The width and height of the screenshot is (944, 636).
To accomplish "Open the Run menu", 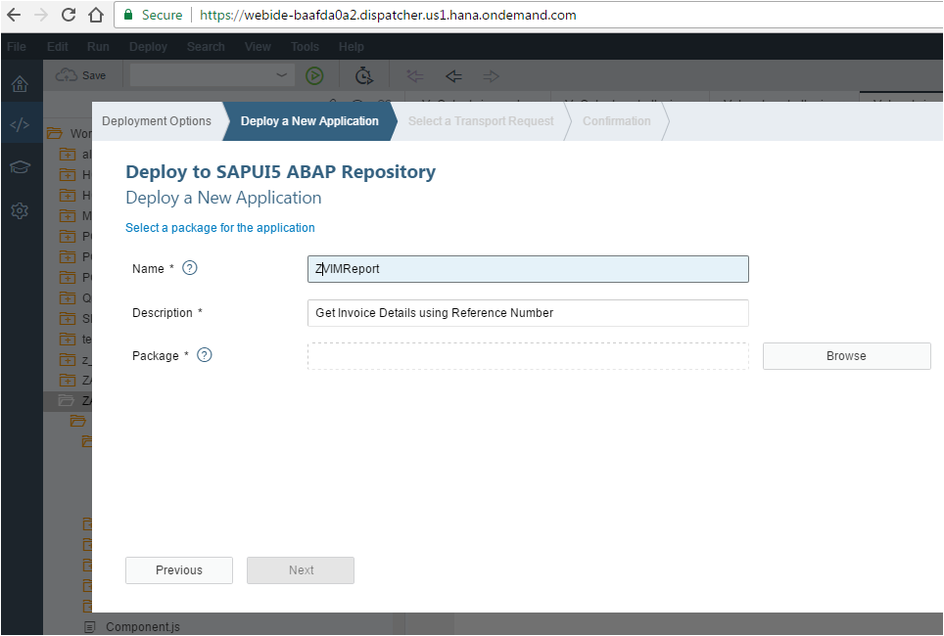I will tap(98, 47).
